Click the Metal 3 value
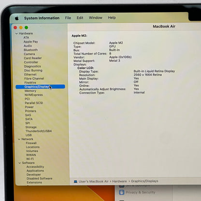This screenshot has height=201, width=201. tap(115, 60)
